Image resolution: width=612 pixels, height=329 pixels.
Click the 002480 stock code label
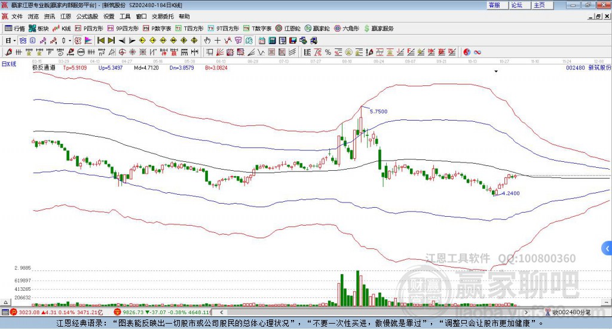click(576, 67)
